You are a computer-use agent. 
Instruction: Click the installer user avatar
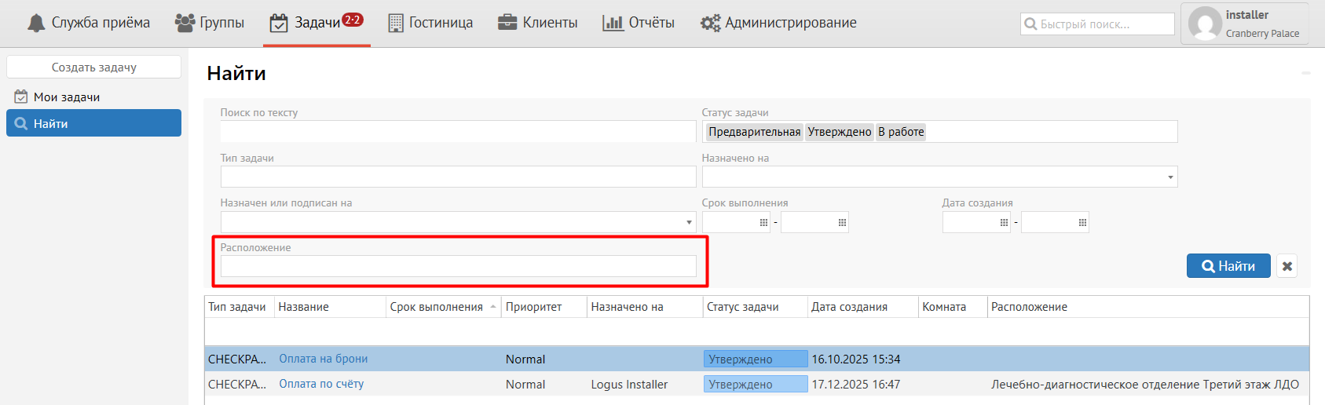(1205, 24)
